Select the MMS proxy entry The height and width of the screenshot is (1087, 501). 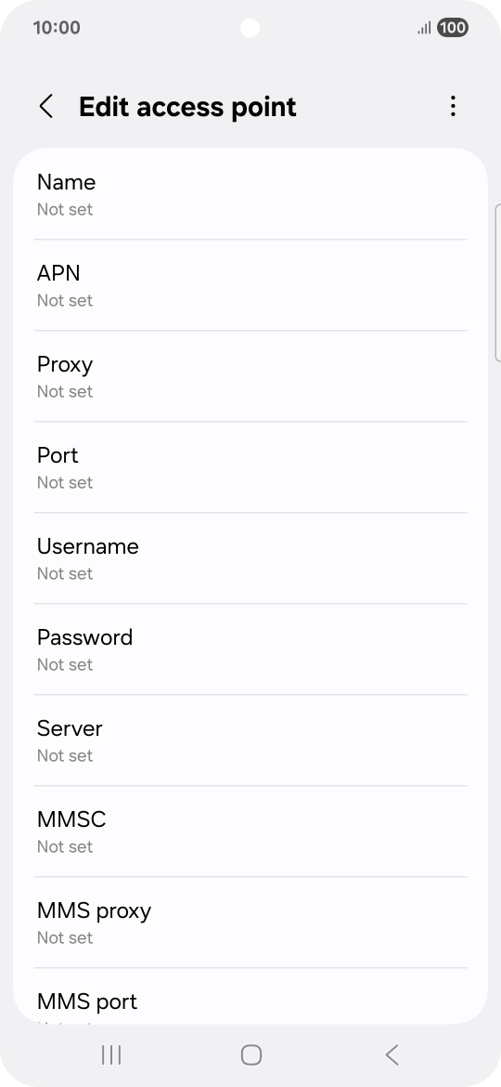point(250,922)
